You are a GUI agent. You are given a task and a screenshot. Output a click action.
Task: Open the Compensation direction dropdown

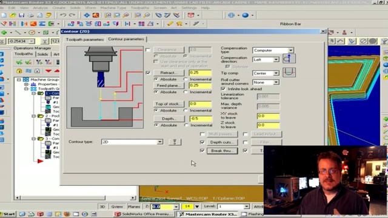pos(276,59)
